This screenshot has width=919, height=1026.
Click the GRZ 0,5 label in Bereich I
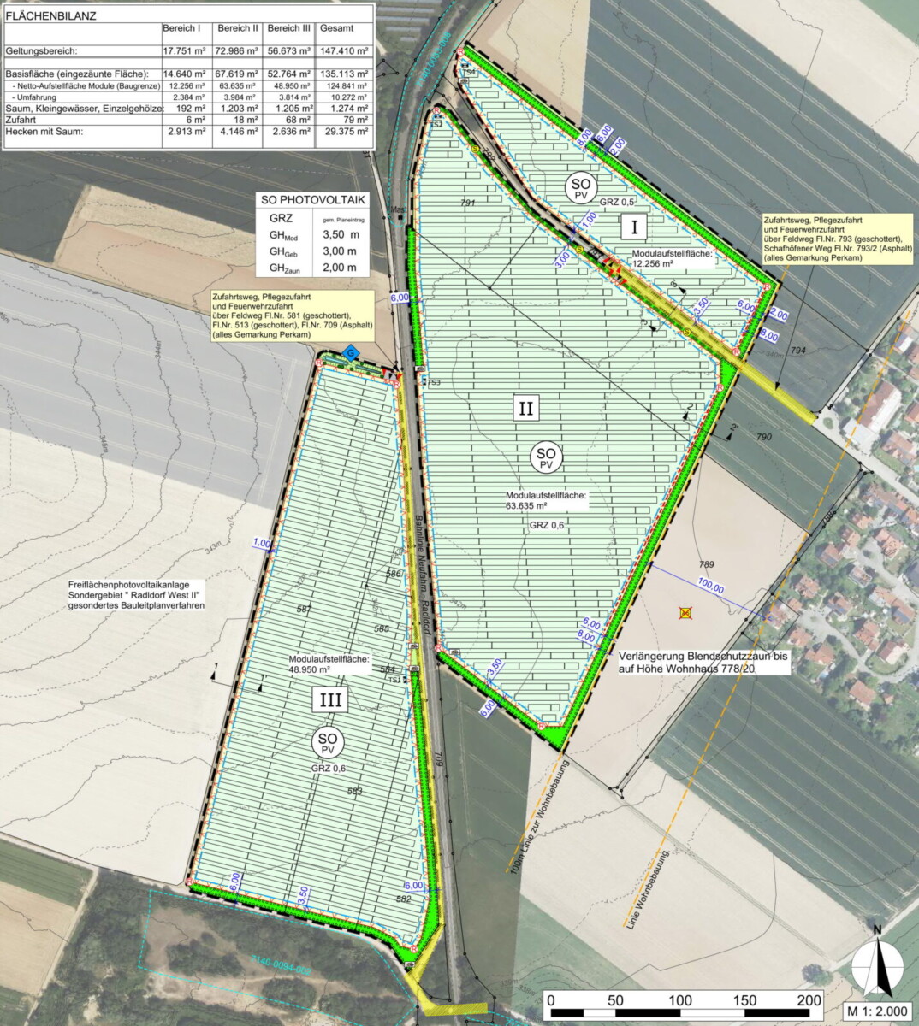coord(616,202)
